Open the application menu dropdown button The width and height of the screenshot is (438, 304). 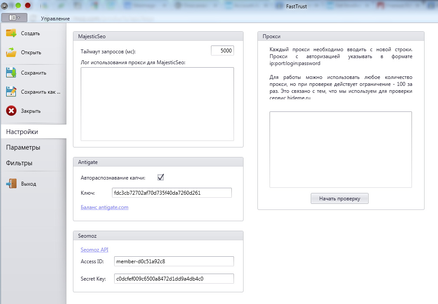click(x=14, y=18)
